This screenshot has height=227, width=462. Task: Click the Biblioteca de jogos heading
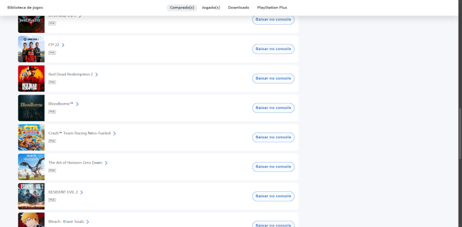25,7
